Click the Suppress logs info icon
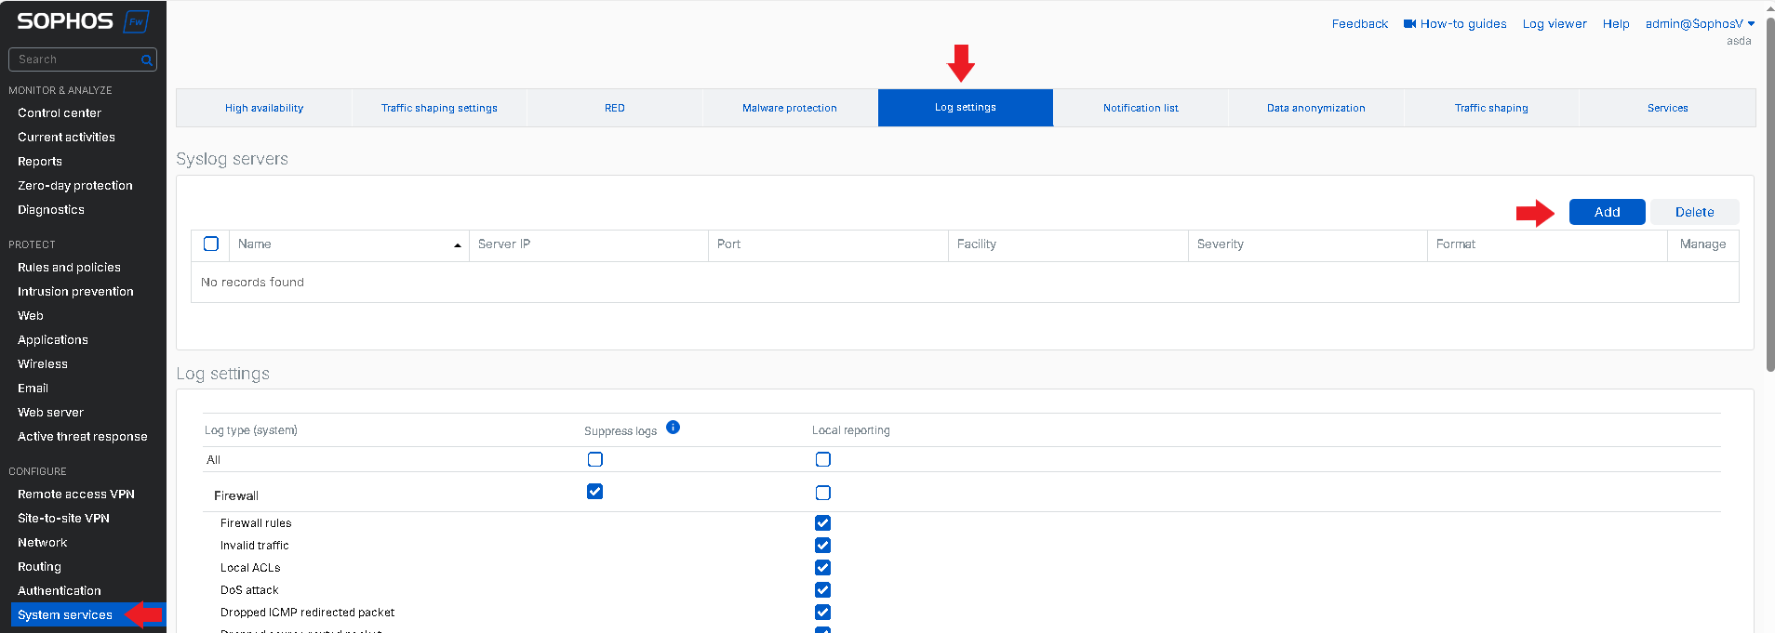Screen dimensions: 1775x633 pos(673,428)
